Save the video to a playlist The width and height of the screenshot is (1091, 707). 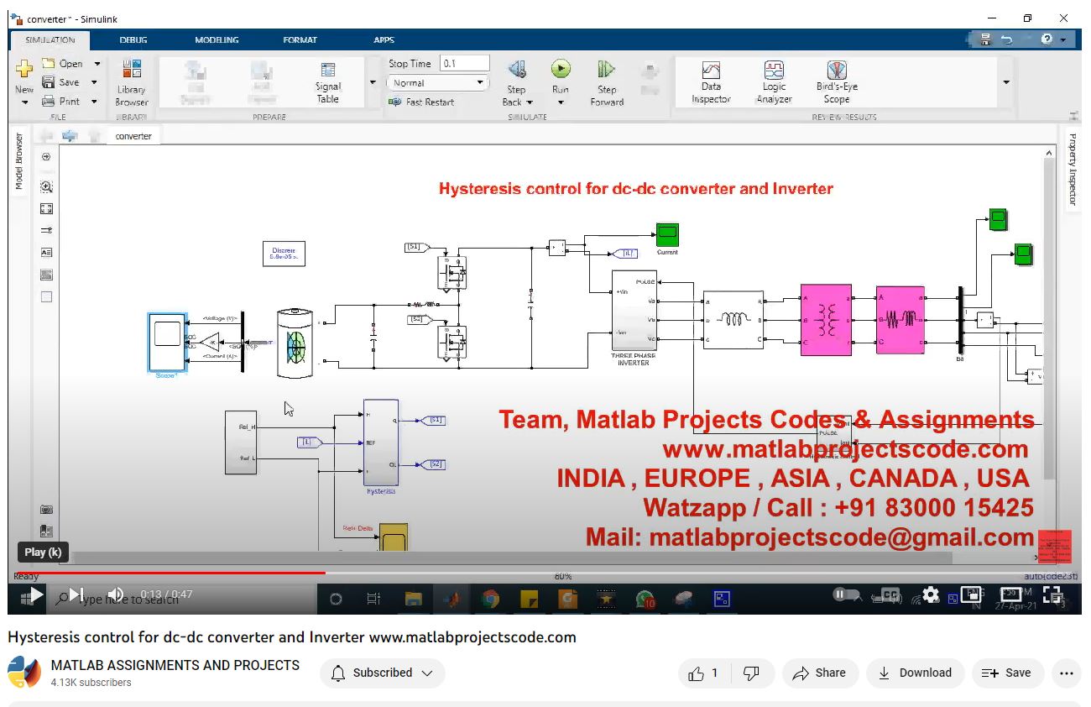click(1007, 673)
